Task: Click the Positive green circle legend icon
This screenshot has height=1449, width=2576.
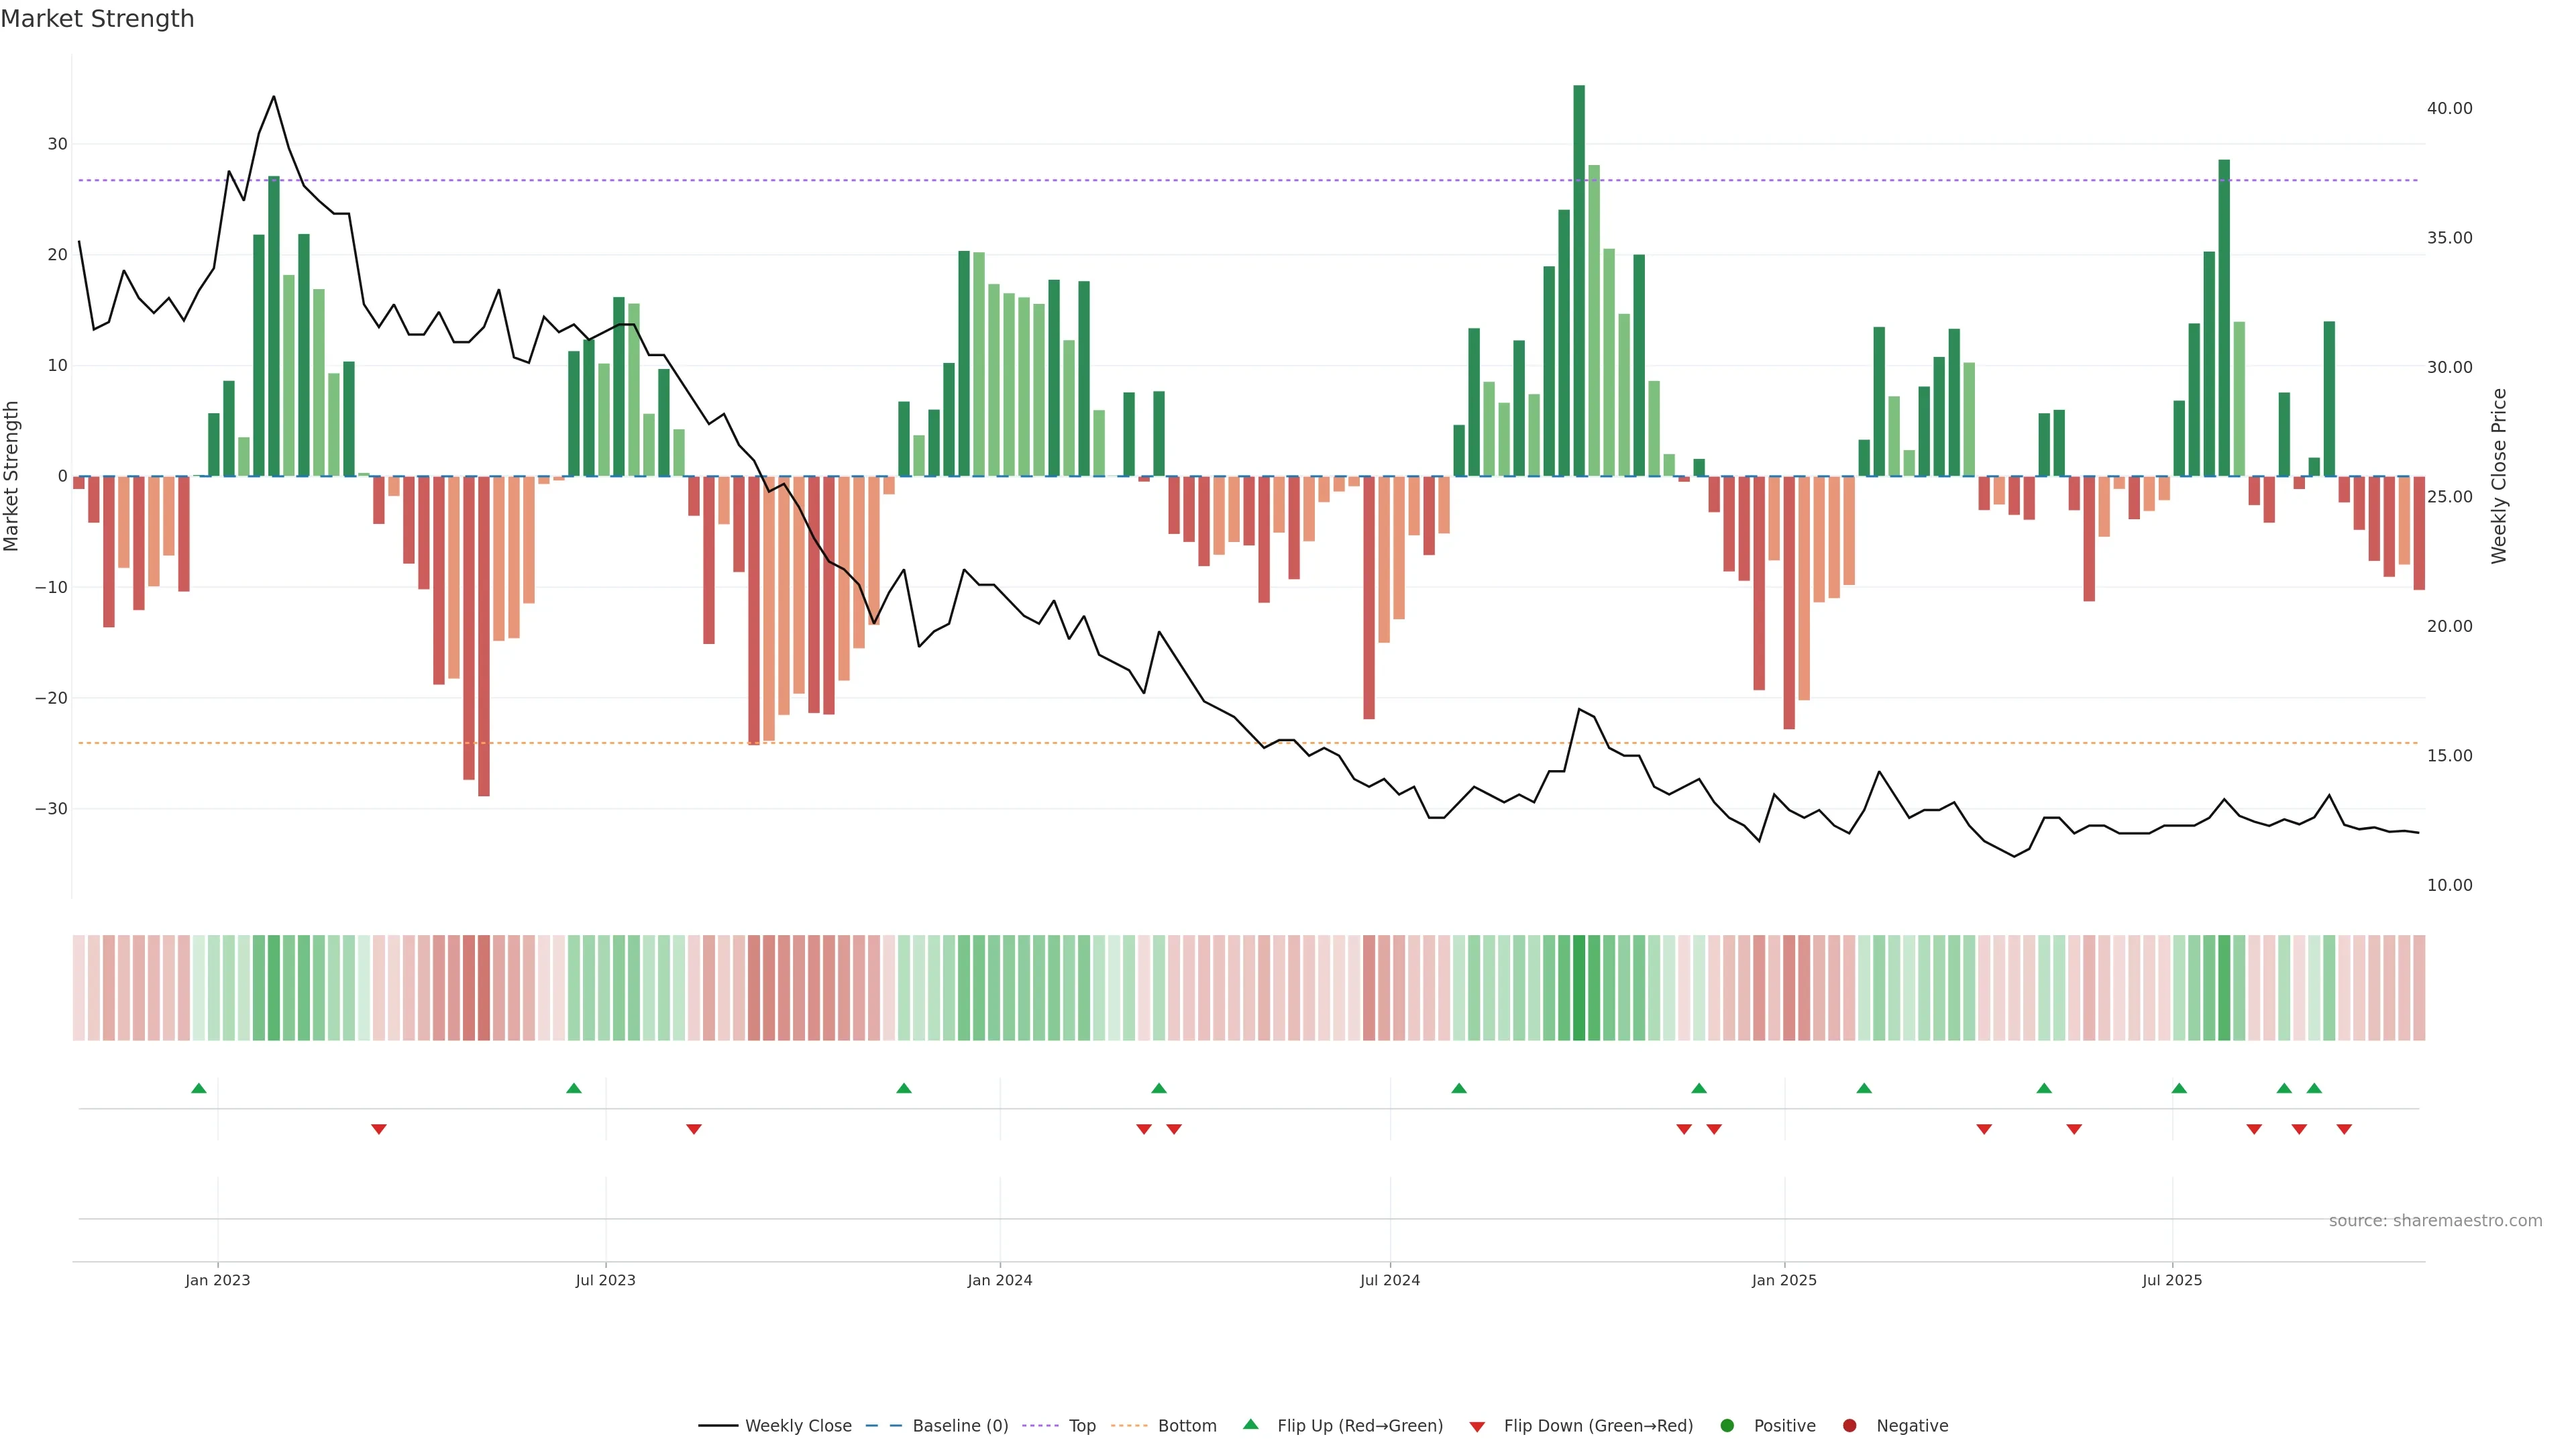Action: point(1727,1426)
